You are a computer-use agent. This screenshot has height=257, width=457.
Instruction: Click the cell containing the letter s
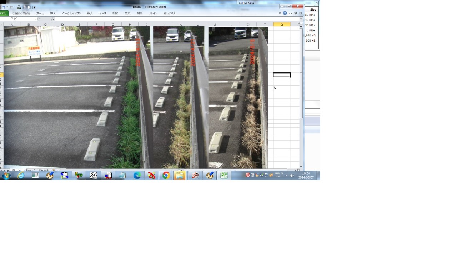(x=282, y=88)
